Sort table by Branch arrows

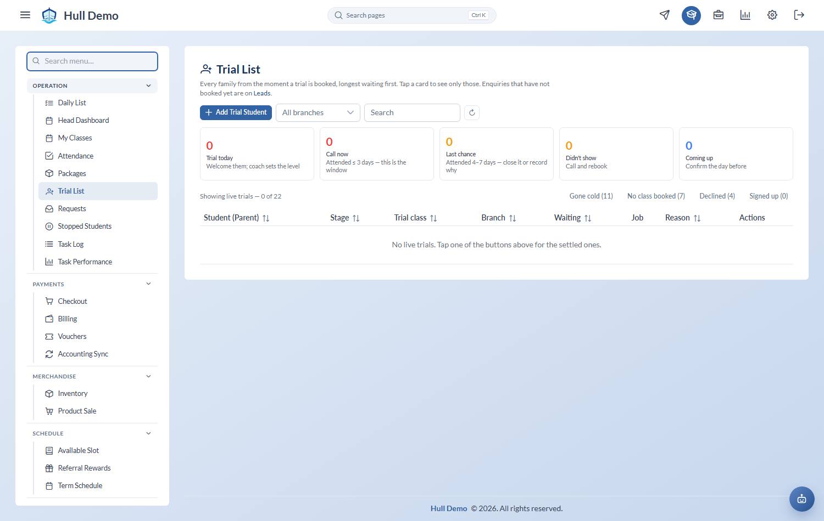(513, 218)
